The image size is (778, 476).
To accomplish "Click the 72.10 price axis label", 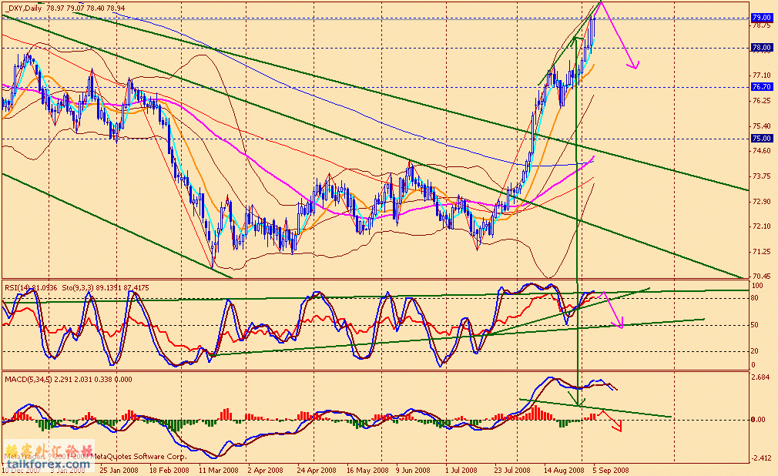I will pyautogui.click(x=762, y=226).
